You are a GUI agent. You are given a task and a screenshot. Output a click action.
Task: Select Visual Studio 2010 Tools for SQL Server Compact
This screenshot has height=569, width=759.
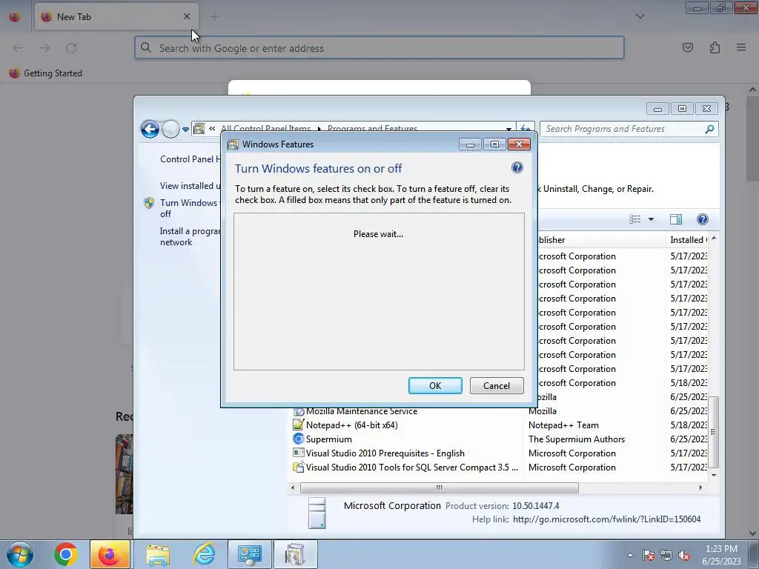[x=411, y=467]
